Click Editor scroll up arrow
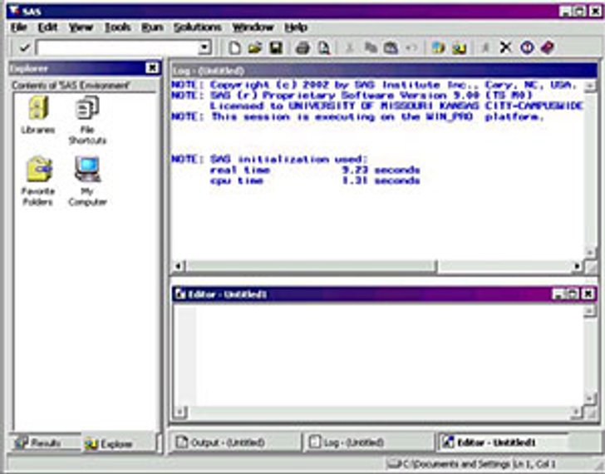 point(590,311)
